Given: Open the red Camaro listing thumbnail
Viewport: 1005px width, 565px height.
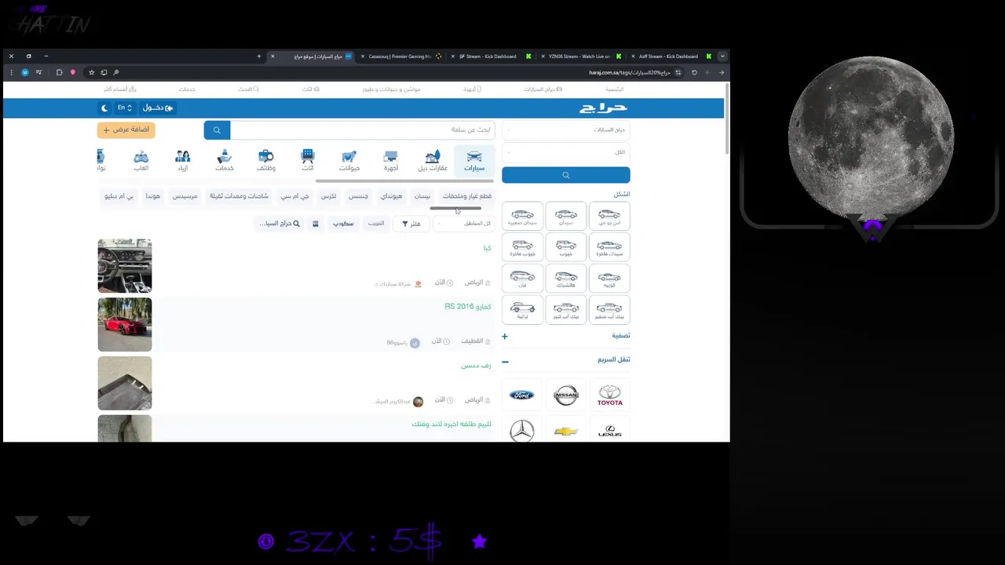Looking at the screenshot, I should (x=125, y=325).
